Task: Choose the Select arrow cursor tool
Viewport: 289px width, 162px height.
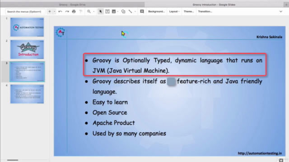Action: tap(100, 11)
